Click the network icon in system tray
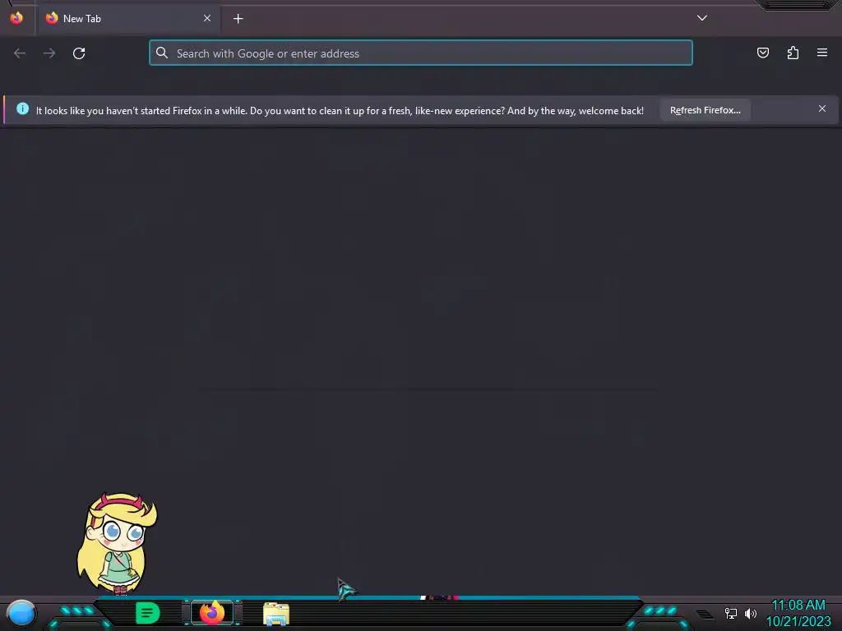 click(731, 613)
